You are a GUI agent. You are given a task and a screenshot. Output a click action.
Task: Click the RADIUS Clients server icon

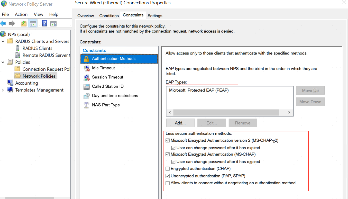tap(18, 48)
